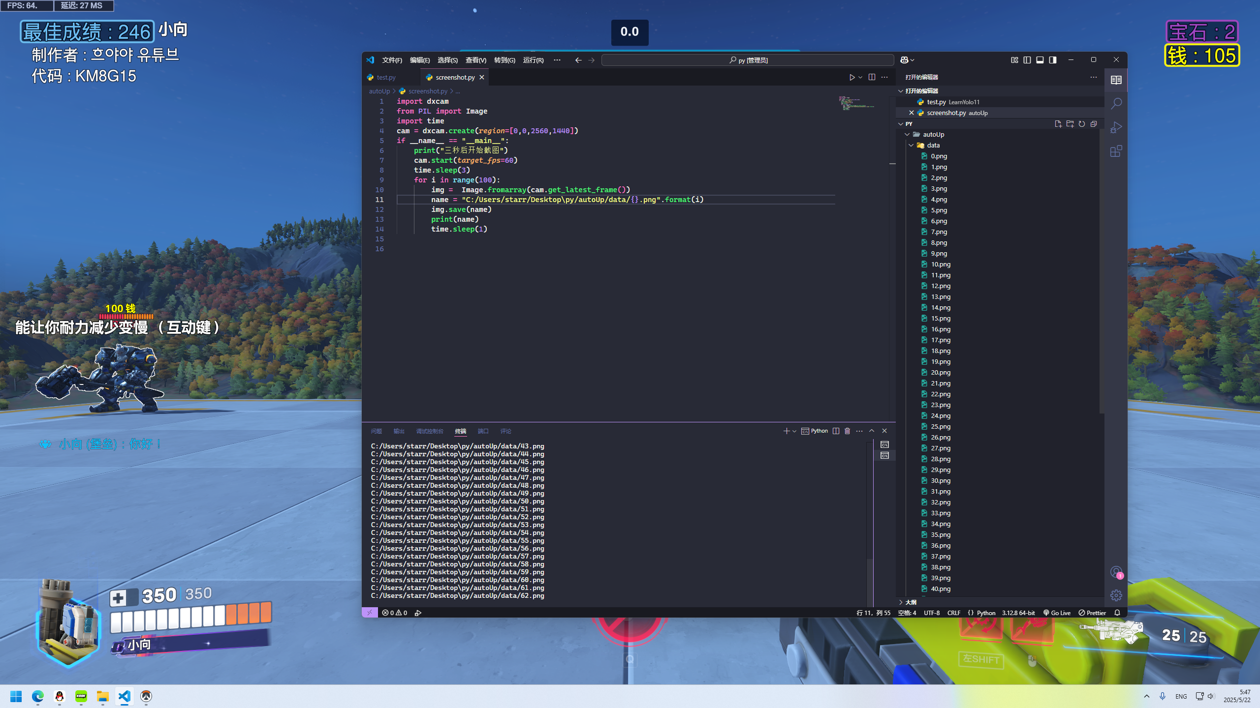Create a new file in the Explorer

coord(1059,124)
